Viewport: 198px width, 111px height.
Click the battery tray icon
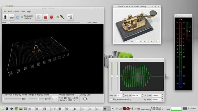(x=139, y=109)
